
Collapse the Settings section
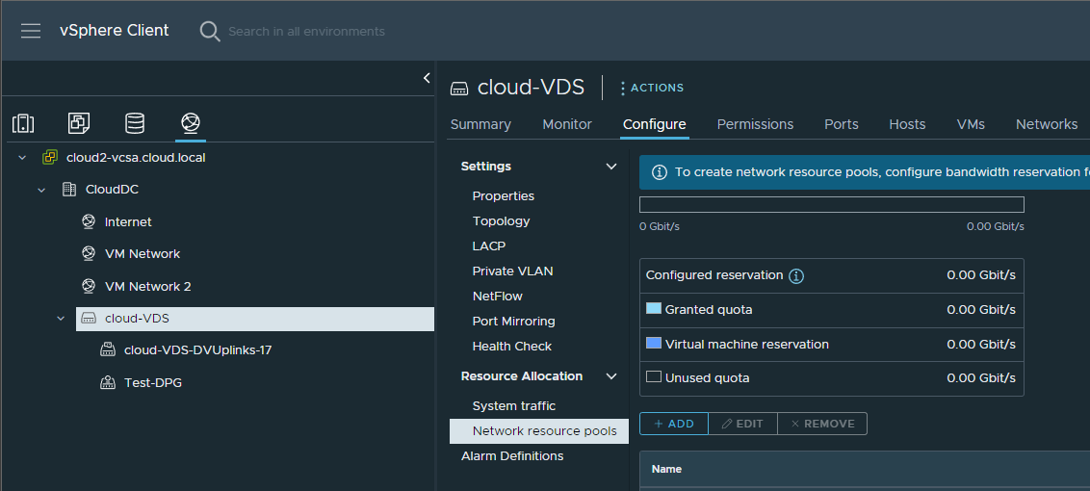pos(611,167)
